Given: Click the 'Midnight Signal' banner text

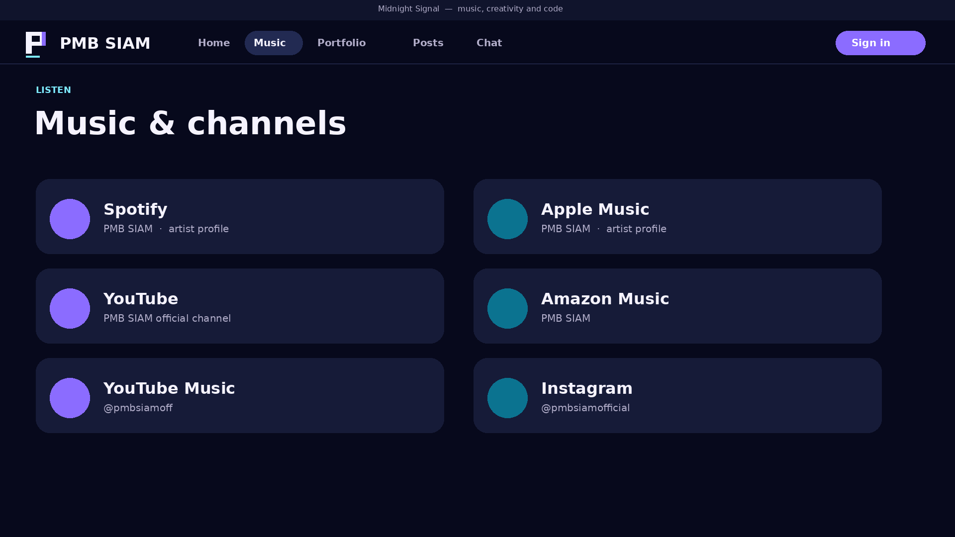Looking at the screenshot, I should (x=408, y=9).
